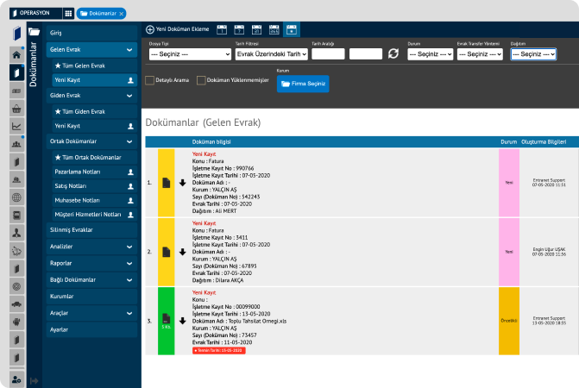Click the download arrow for the Toplu Tahsilat Ornegi.xls row
The image size is (579, 388).
point(182,321)
